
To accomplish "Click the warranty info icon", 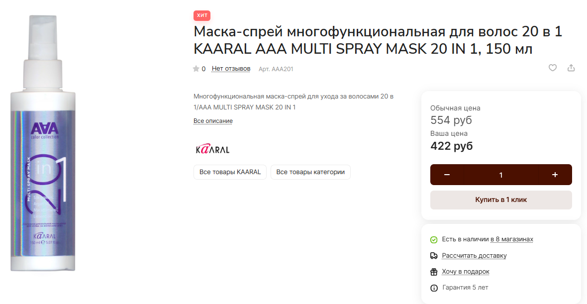I will click(434, 288).
